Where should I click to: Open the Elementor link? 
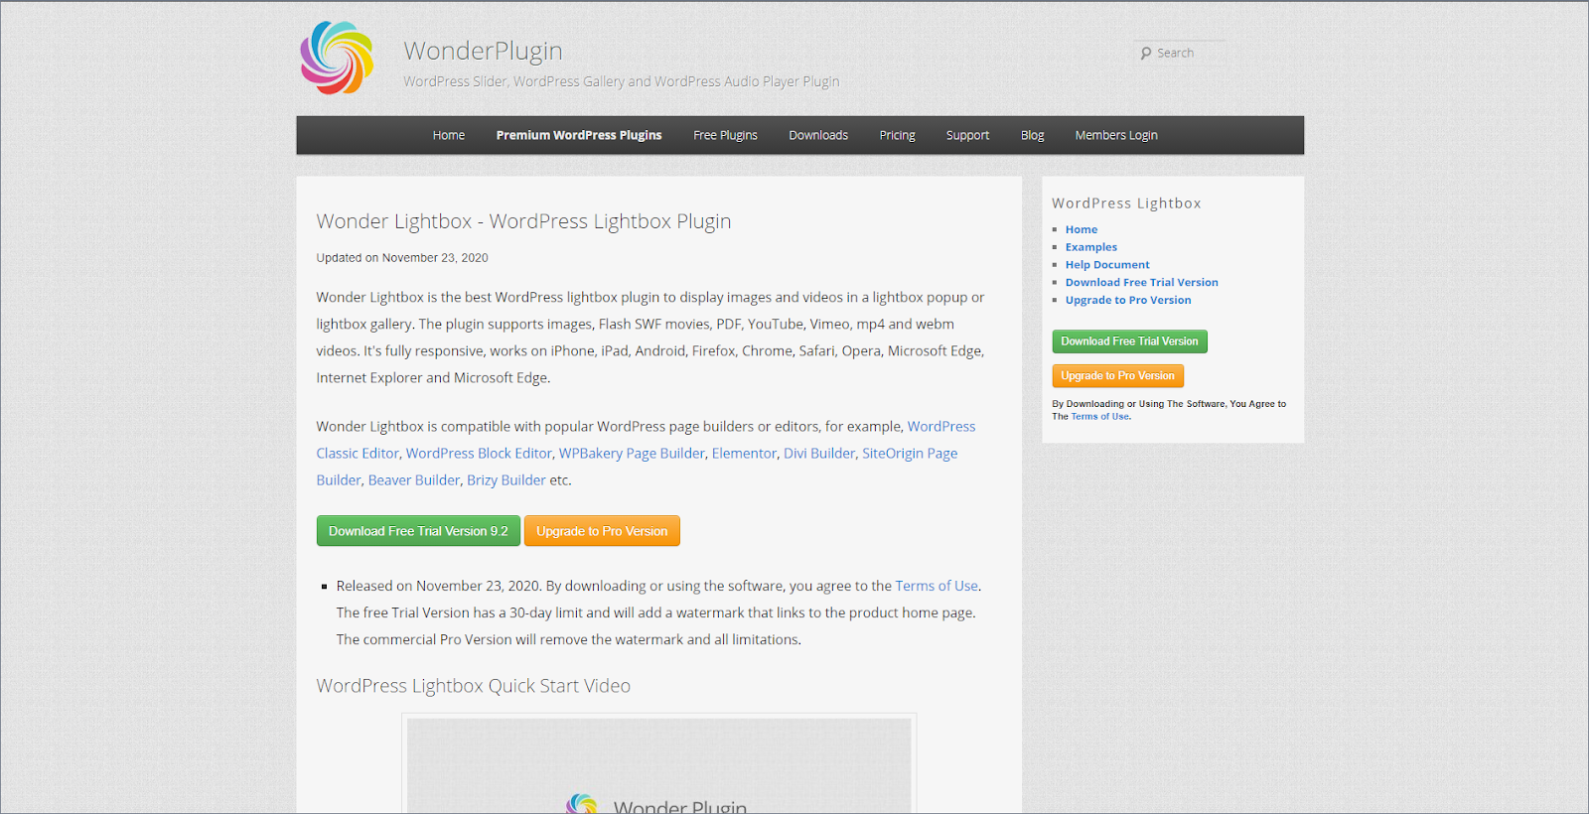point(744,453)
